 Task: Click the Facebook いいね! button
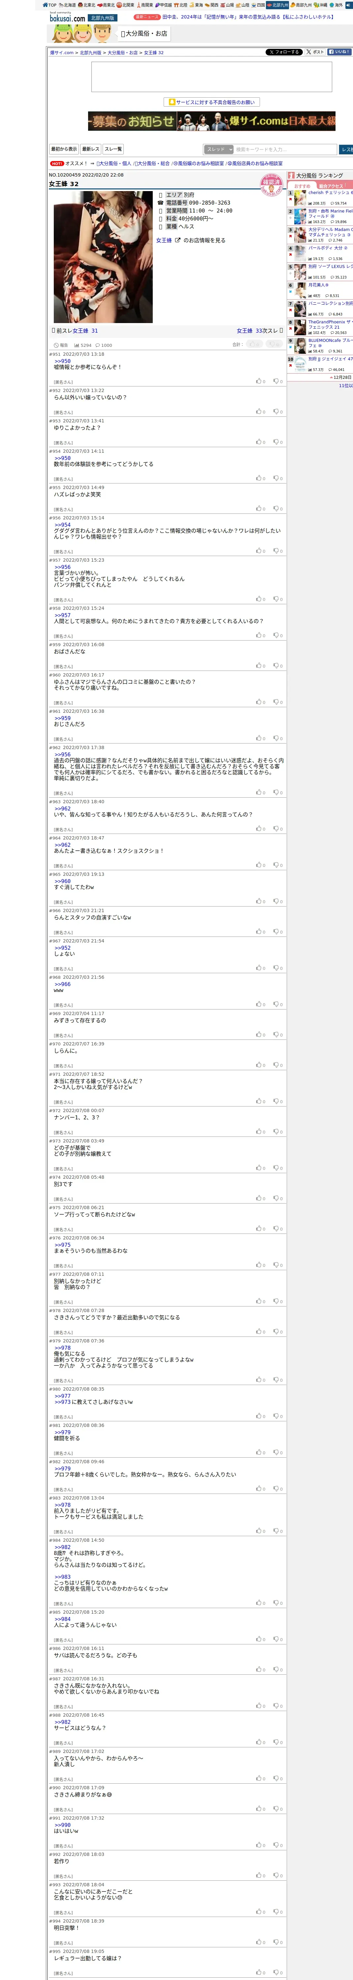339,52
